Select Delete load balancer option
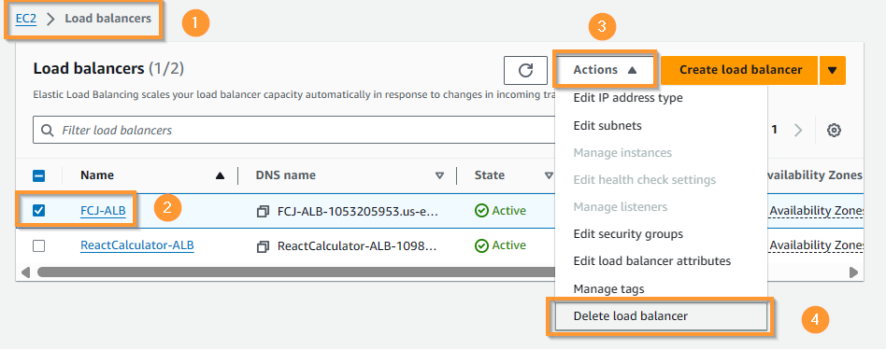 tap(661, 316)
